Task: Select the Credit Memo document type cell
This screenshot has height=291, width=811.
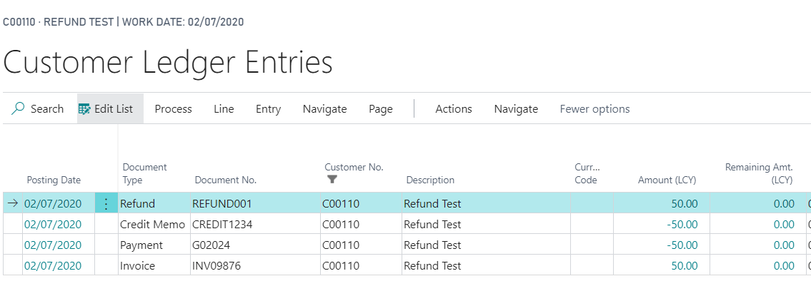Action: click(x=154, y=225)
